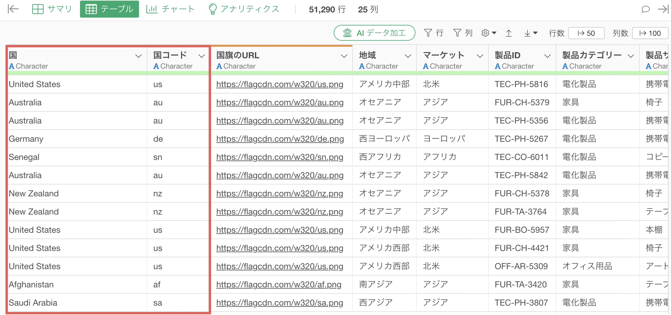Open the 製品ID column header menu
The width and height of the screenshot is (671, 315).
(548, 56)
